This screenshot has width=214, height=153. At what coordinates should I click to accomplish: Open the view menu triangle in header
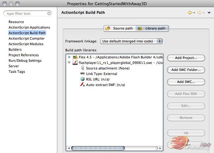coord(209,13)
